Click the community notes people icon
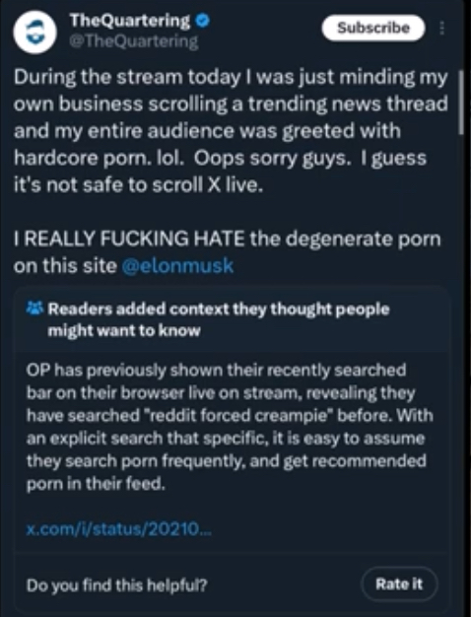The height and width of the screenshot is (617, 471). [x=35, y=308]
